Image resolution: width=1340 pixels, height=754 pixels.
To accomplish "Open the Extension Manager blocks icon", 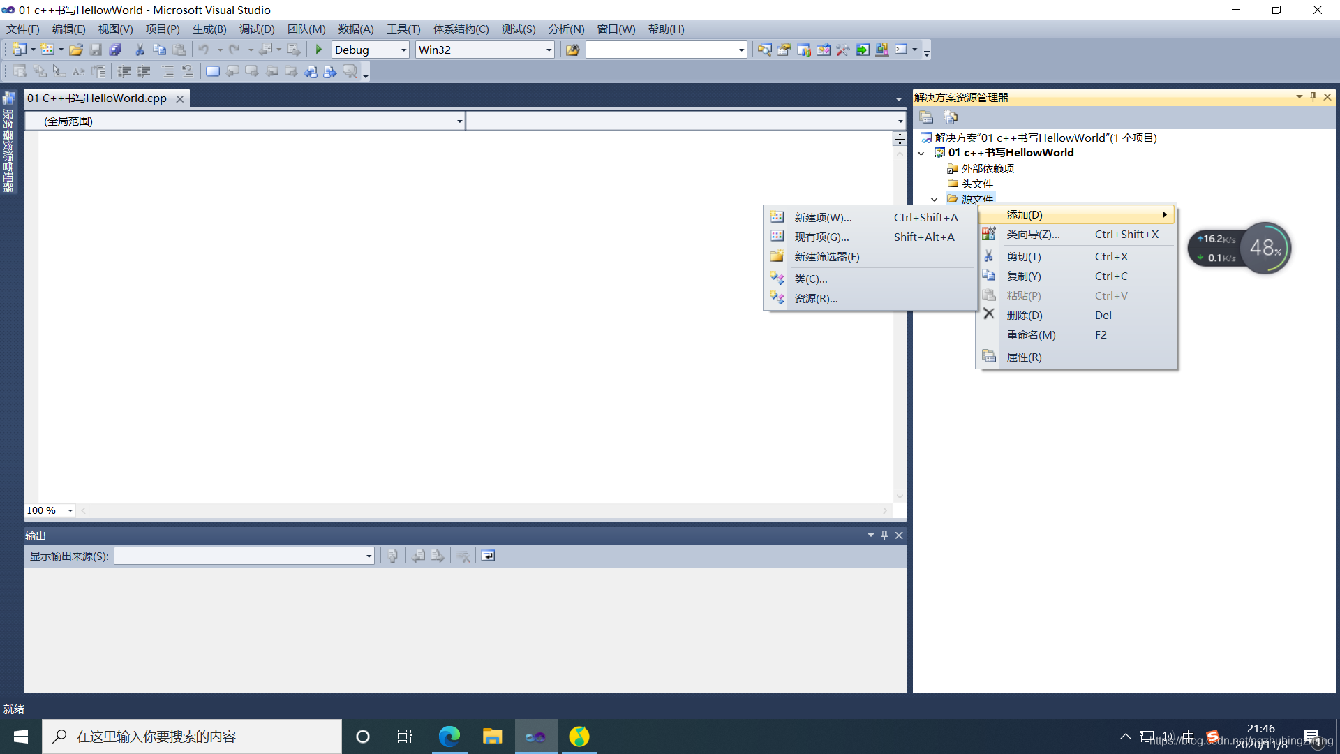I will tap(882, 50).
